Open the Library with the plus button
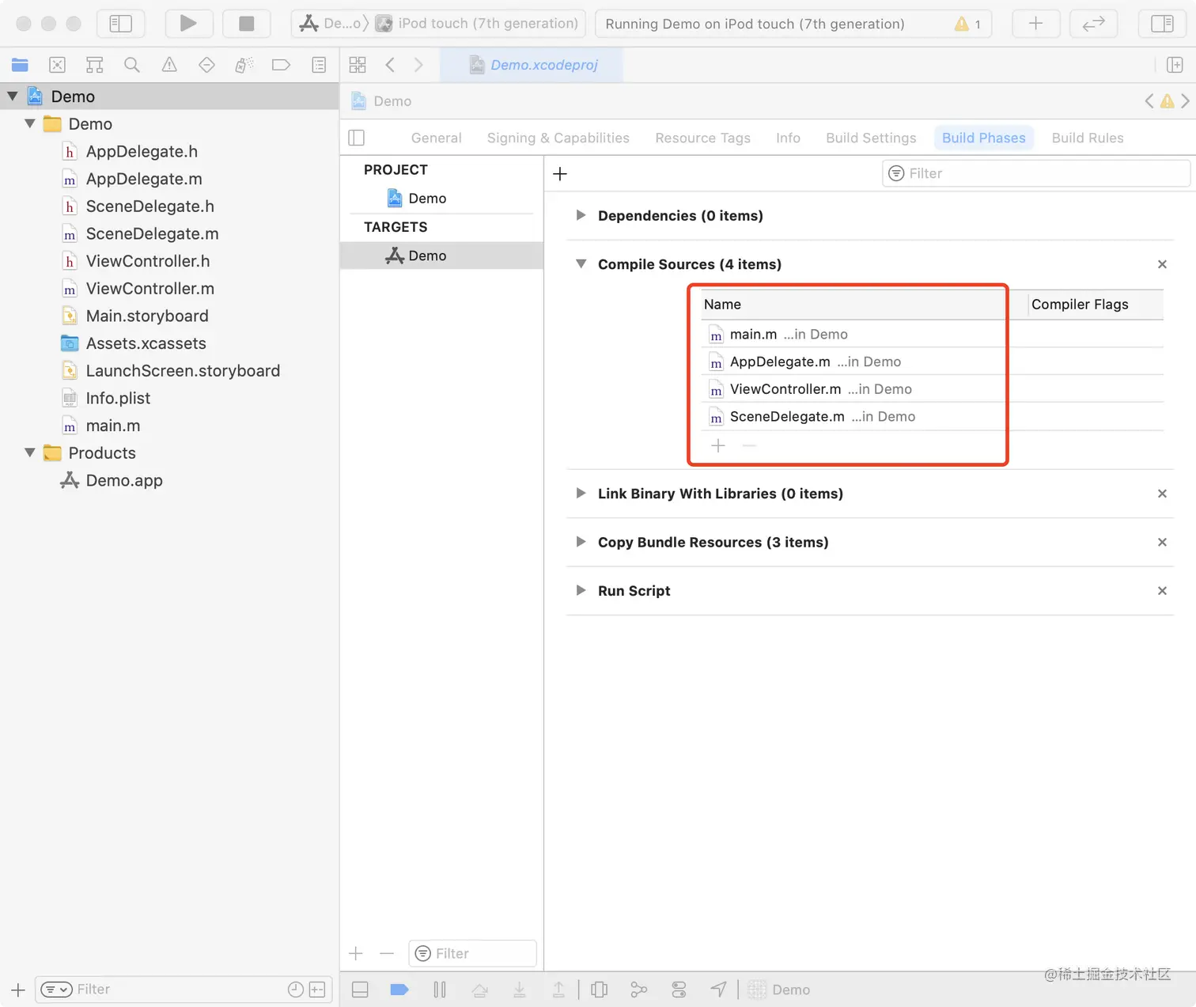 pos(1035,24)
